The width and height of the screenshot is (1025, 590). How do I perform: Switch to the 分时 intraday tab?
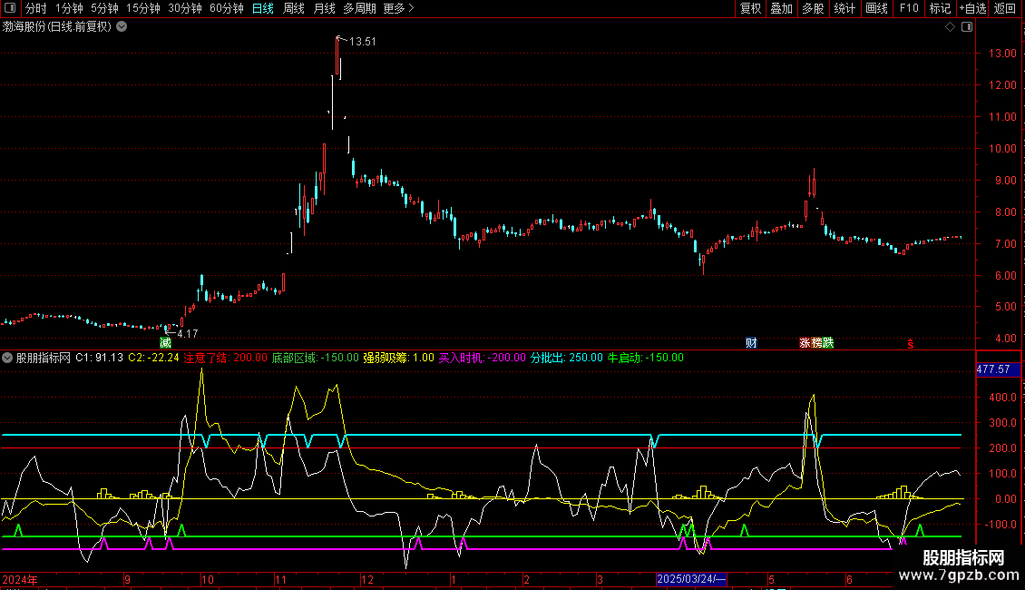coord(35,9)
